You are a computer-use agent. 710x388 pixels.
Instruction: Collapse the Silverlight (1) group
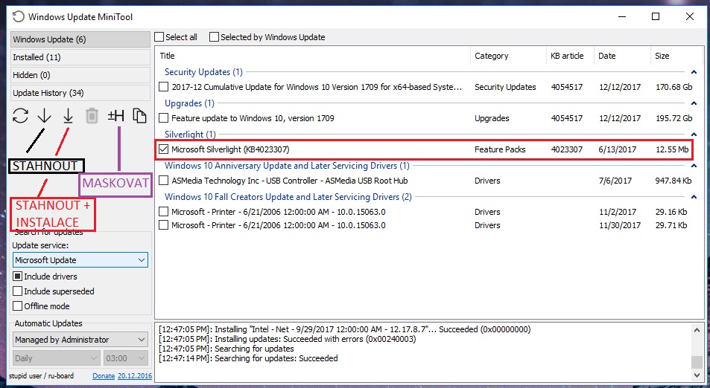tap(694, 135)
